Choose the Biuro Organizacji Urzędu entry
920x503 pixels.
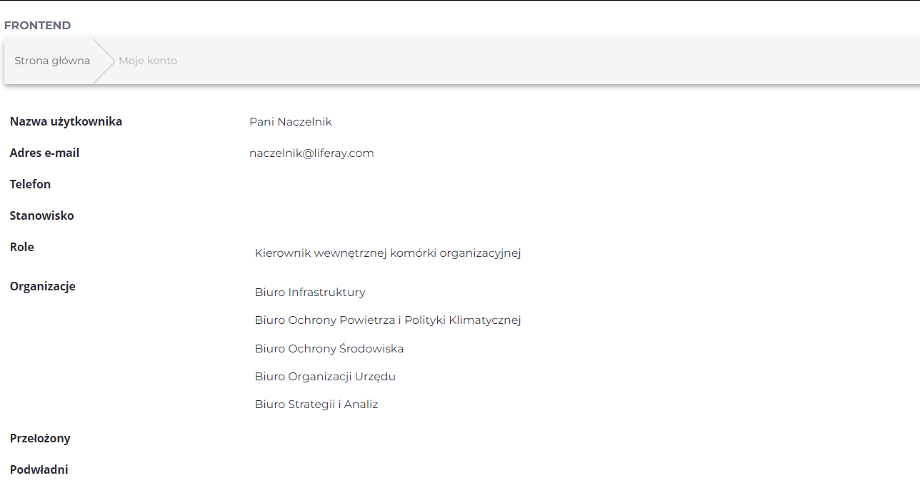pyautogui.click(x=325, y=377)
